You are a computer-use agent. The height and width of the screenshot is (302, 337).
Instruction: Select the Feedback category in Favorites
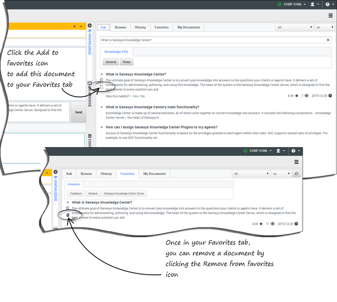pyautogui.click(x=76, y=193)
